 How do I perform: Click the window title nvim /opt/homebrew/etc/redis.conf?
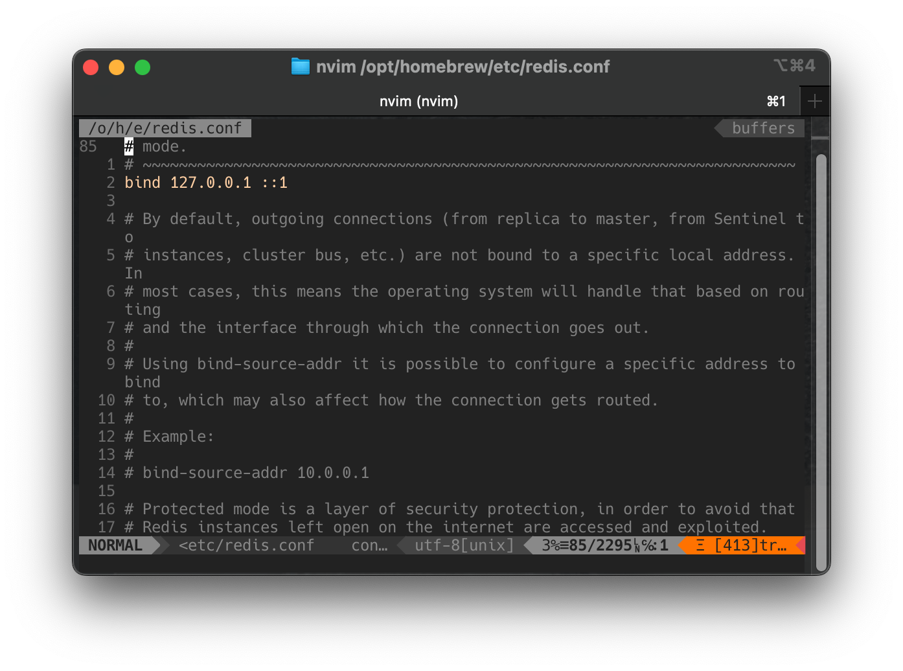[463, 67]
